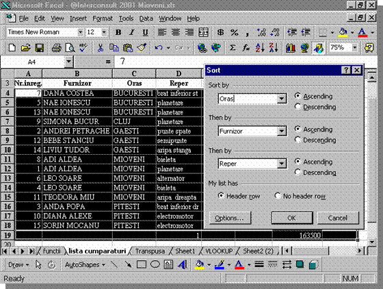Select the Cut scissors icon

coord(100,48)
